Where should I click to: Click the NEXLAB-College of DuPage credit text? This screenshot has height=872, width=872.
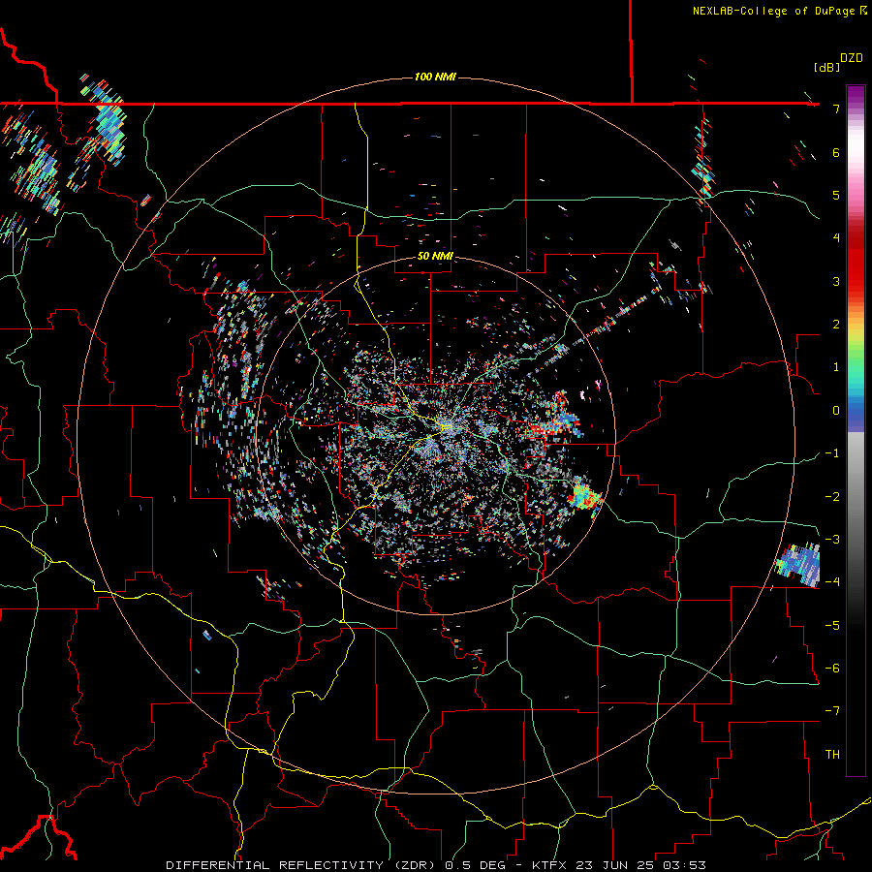pyautogui.click(x=780, y=11)
